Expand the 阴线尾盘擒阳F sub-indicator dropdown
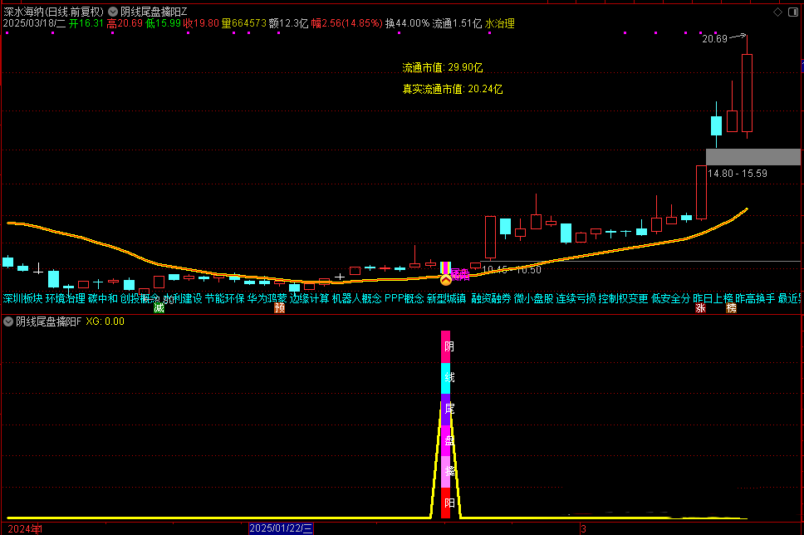The image size is (804, 535). 8,321
